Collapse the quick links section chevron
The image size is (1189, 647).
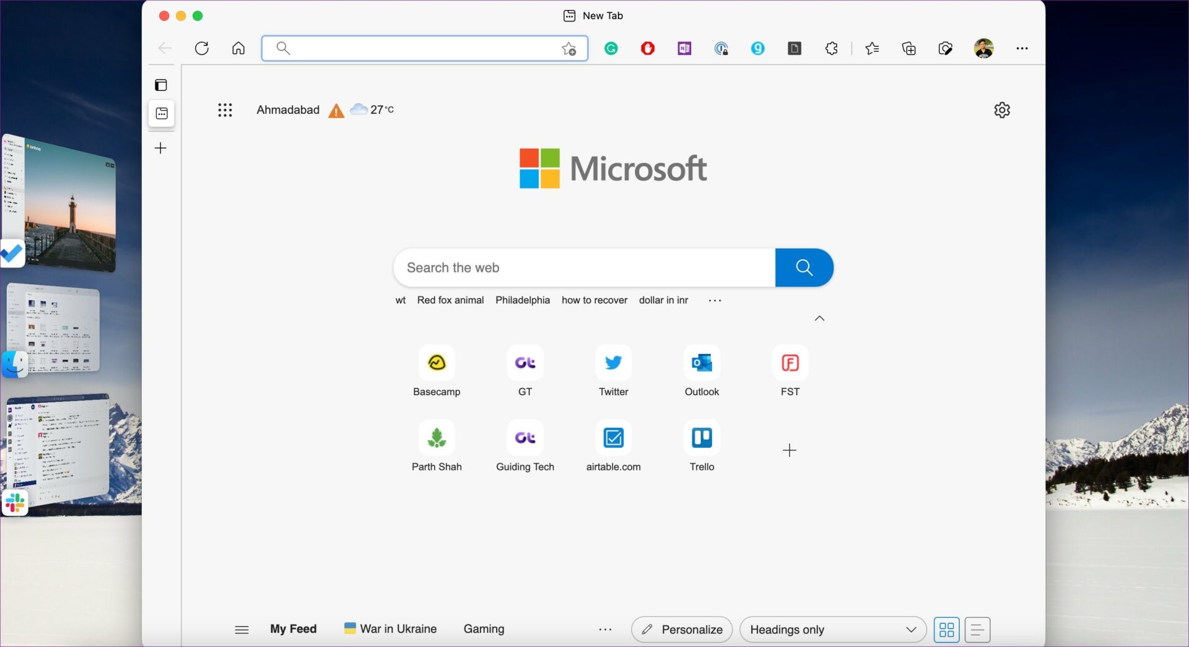819,318
